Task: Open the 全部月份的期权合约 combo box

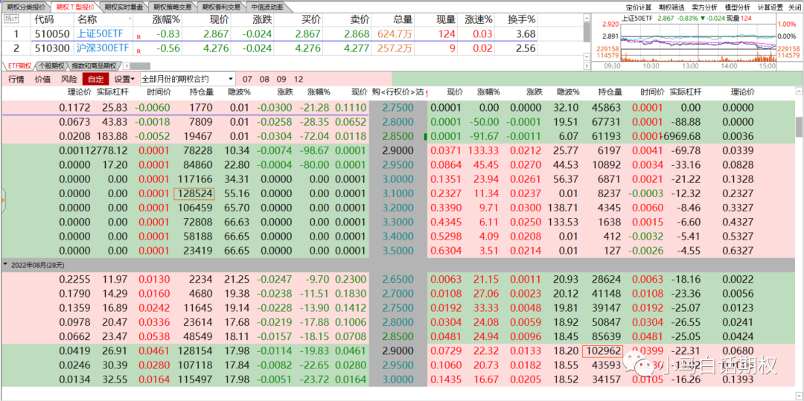Action: 186,79
